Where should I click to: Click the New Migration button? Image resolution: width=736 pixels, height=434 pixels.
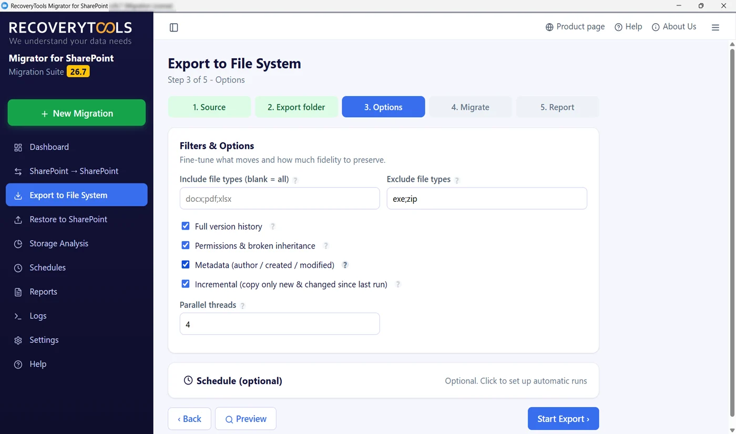[77, 113]
